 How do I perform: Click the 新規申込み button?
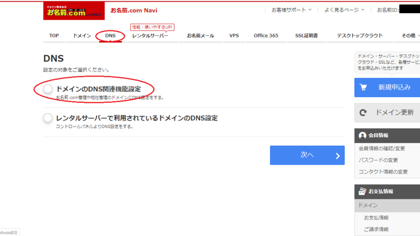[x=387, y=87]
